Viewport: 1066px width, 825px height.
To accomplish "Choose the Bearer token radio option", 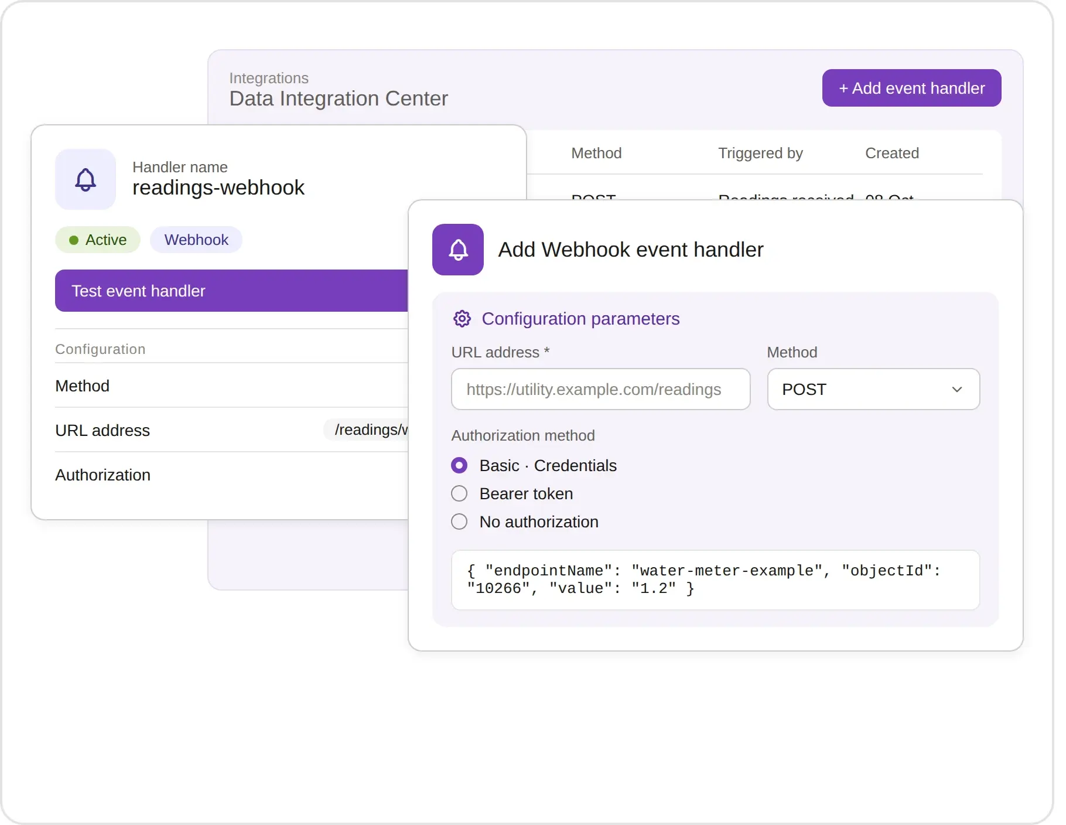I will [459, 493].
